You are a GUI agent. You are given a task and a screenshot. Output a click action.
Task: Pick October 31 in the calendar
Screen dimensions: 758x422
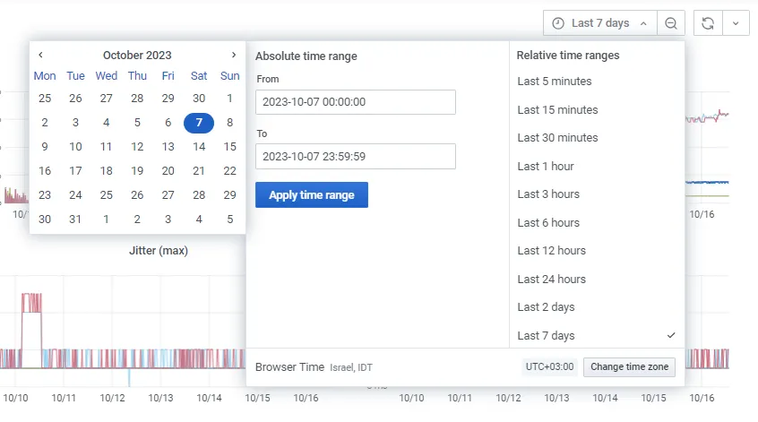point(75,220)
